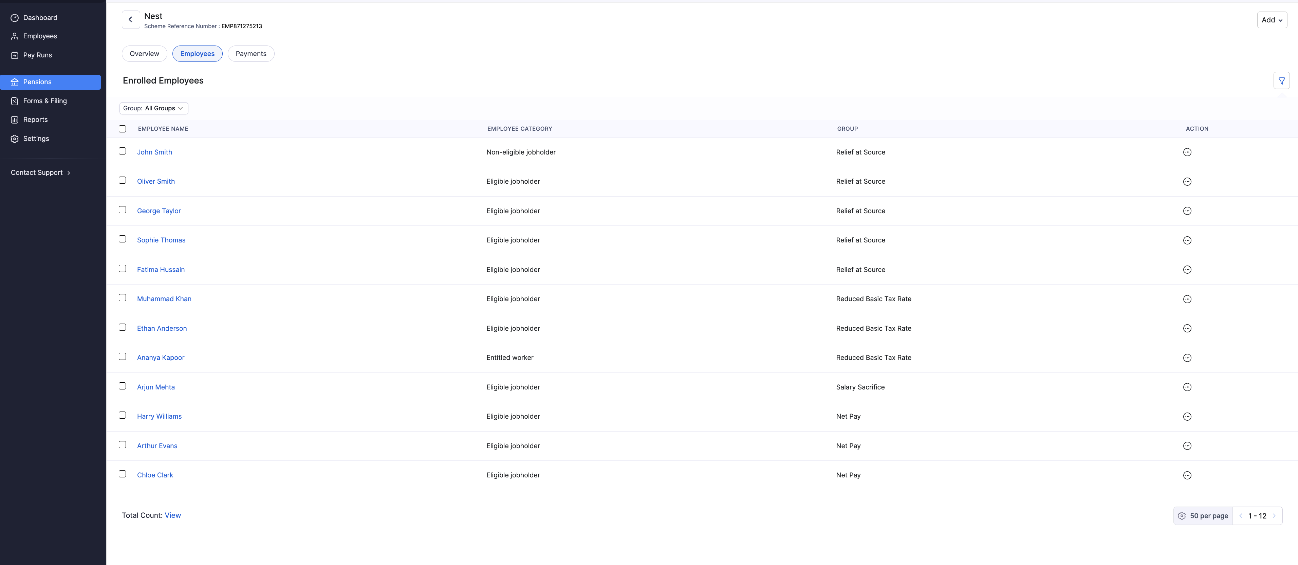Click the Dashboard sidebar icon

15,18
